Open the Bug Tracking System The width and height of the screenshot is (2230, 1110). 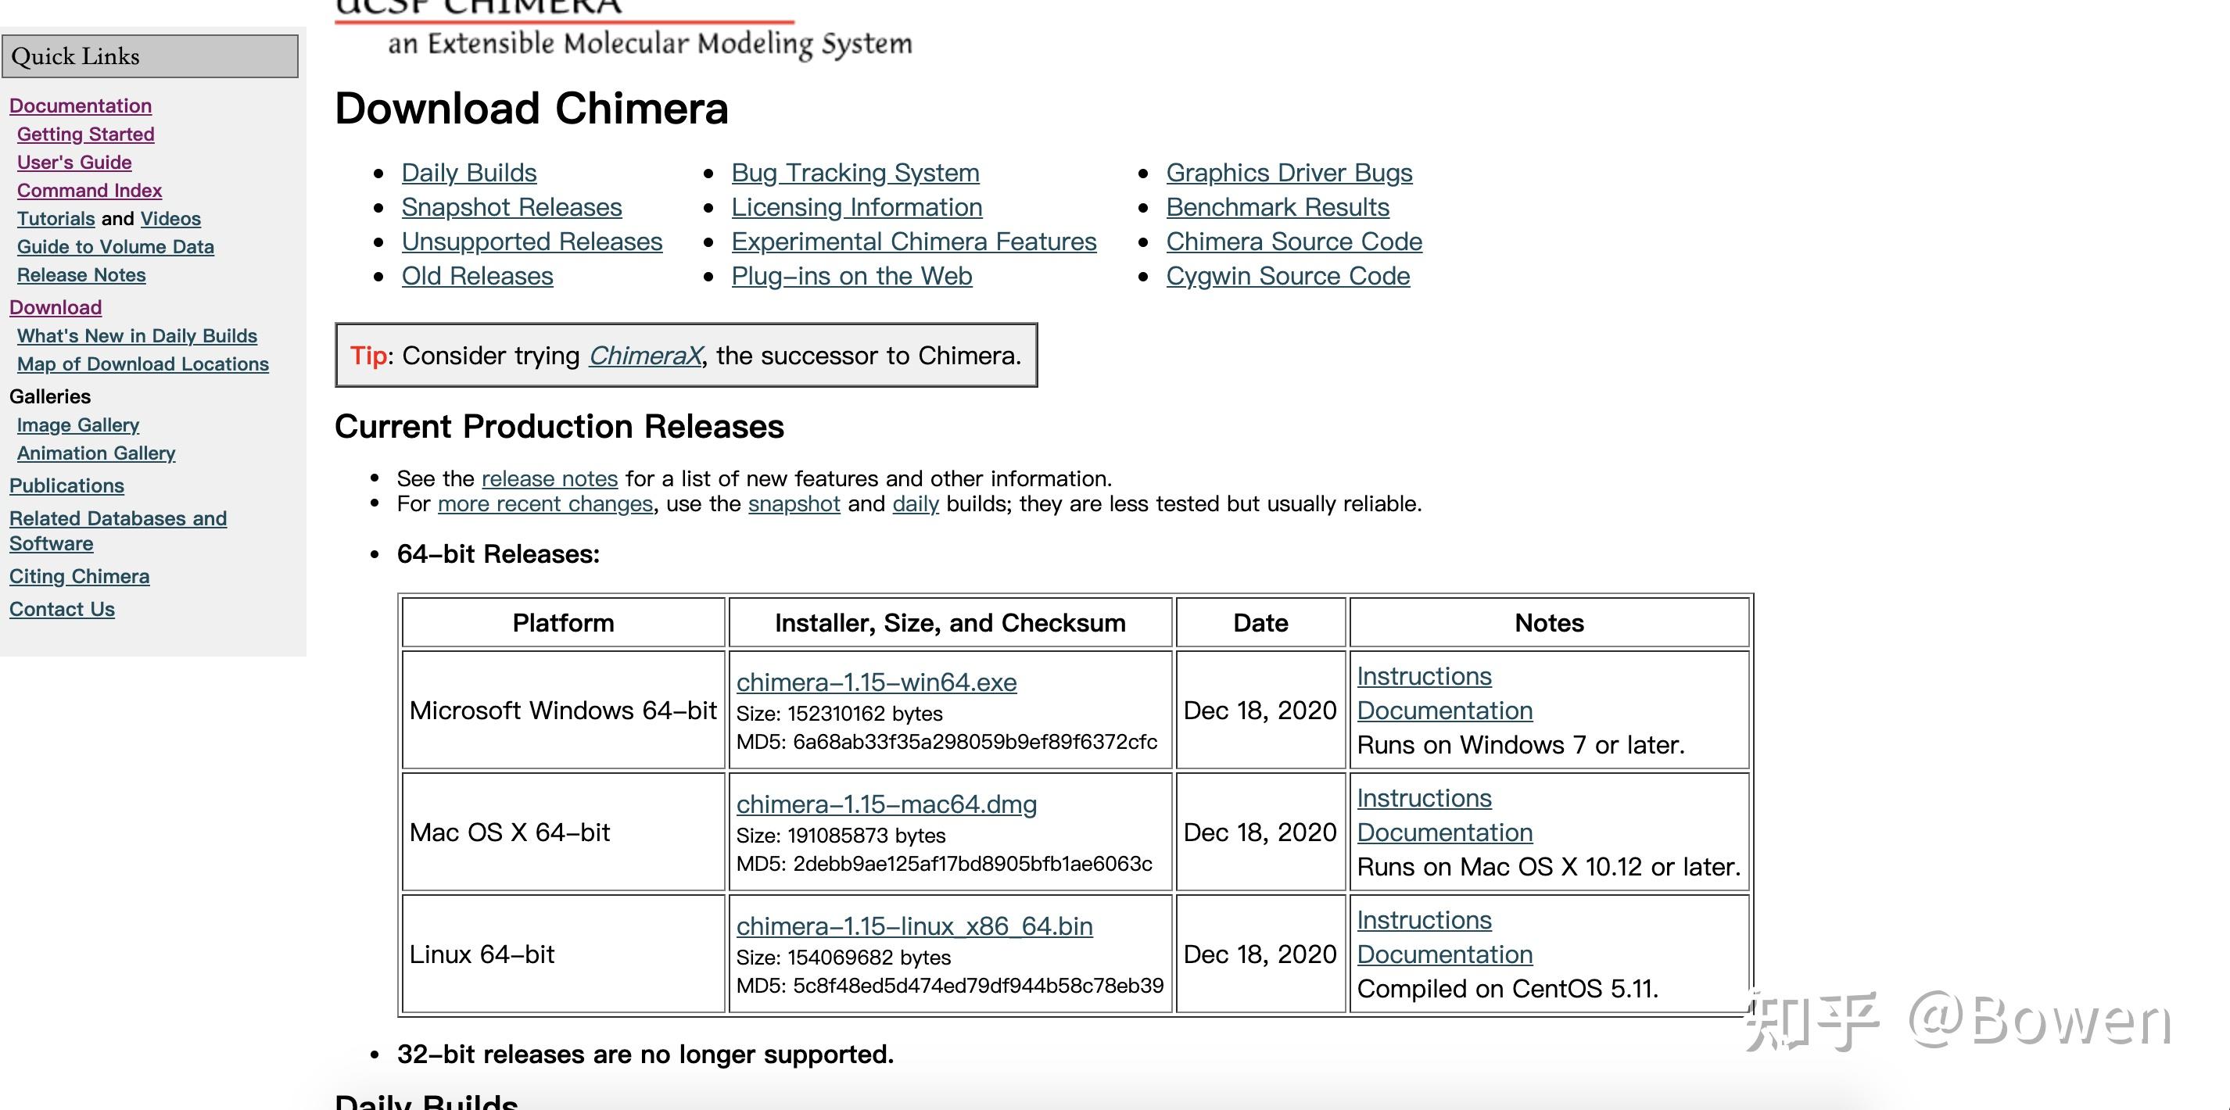coord(855,172)
